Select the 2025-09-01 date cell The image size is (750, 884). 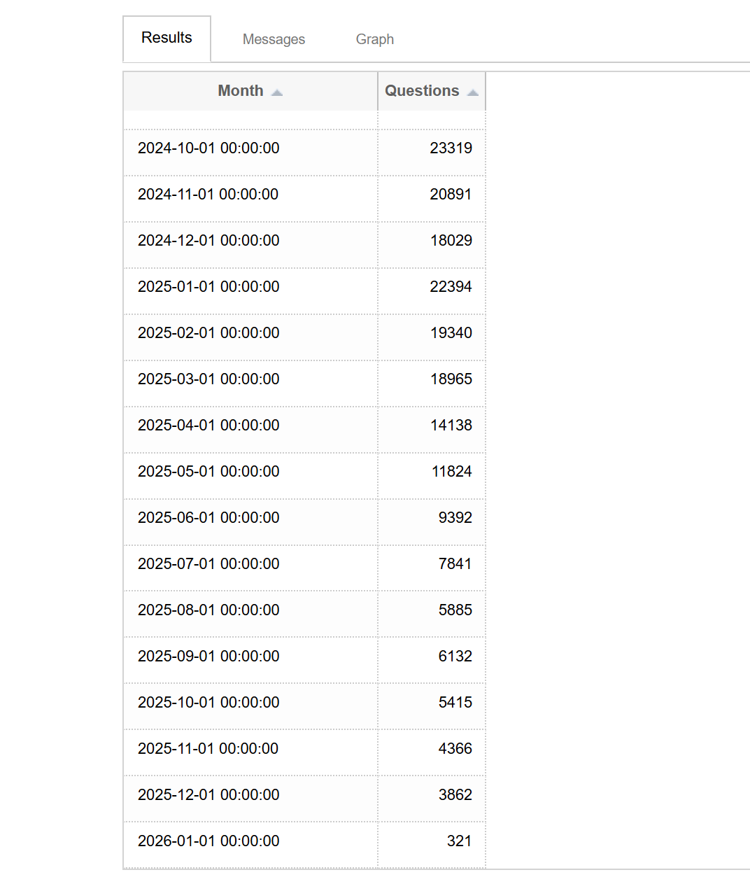208,657
